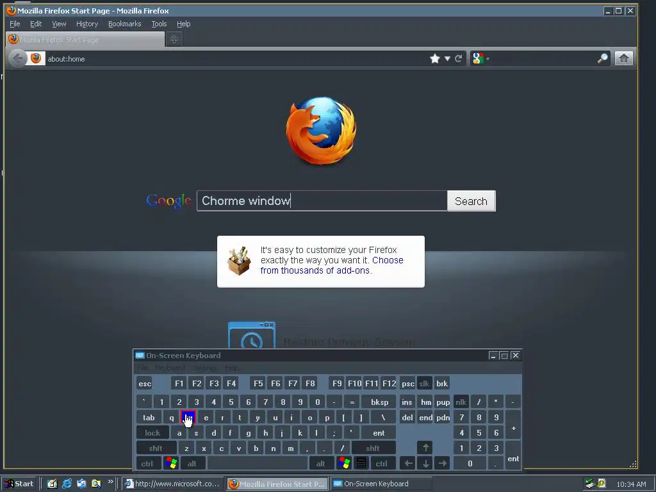Click the Search button beside the Google box
The height and width of the screenshot is (492, 656).
click(471, 201)
